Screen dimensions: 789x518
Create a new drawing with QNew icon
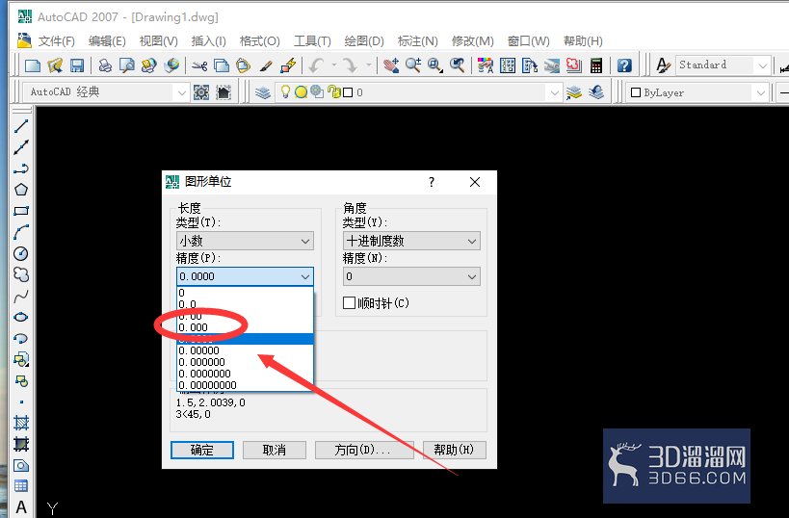pyautogui.click(x=33, y=65)
